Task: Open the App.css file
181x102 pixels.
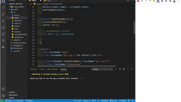Action: coord(17,15)
